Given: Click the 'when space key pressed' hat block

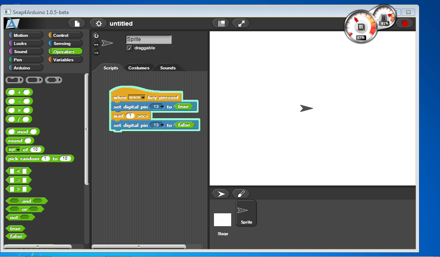Looking at the screenshot, I should (146, 96).
